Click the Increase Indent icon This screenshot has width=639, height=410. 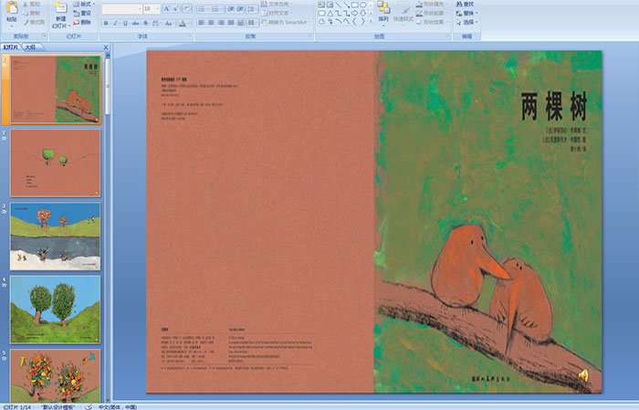(x=240, y=9)
